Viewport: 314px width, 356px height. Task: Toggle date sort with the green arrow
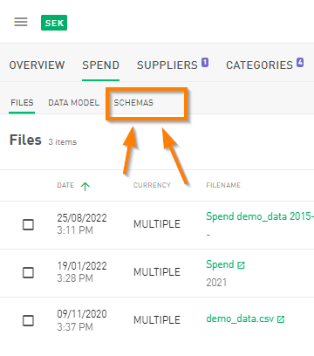85,186
